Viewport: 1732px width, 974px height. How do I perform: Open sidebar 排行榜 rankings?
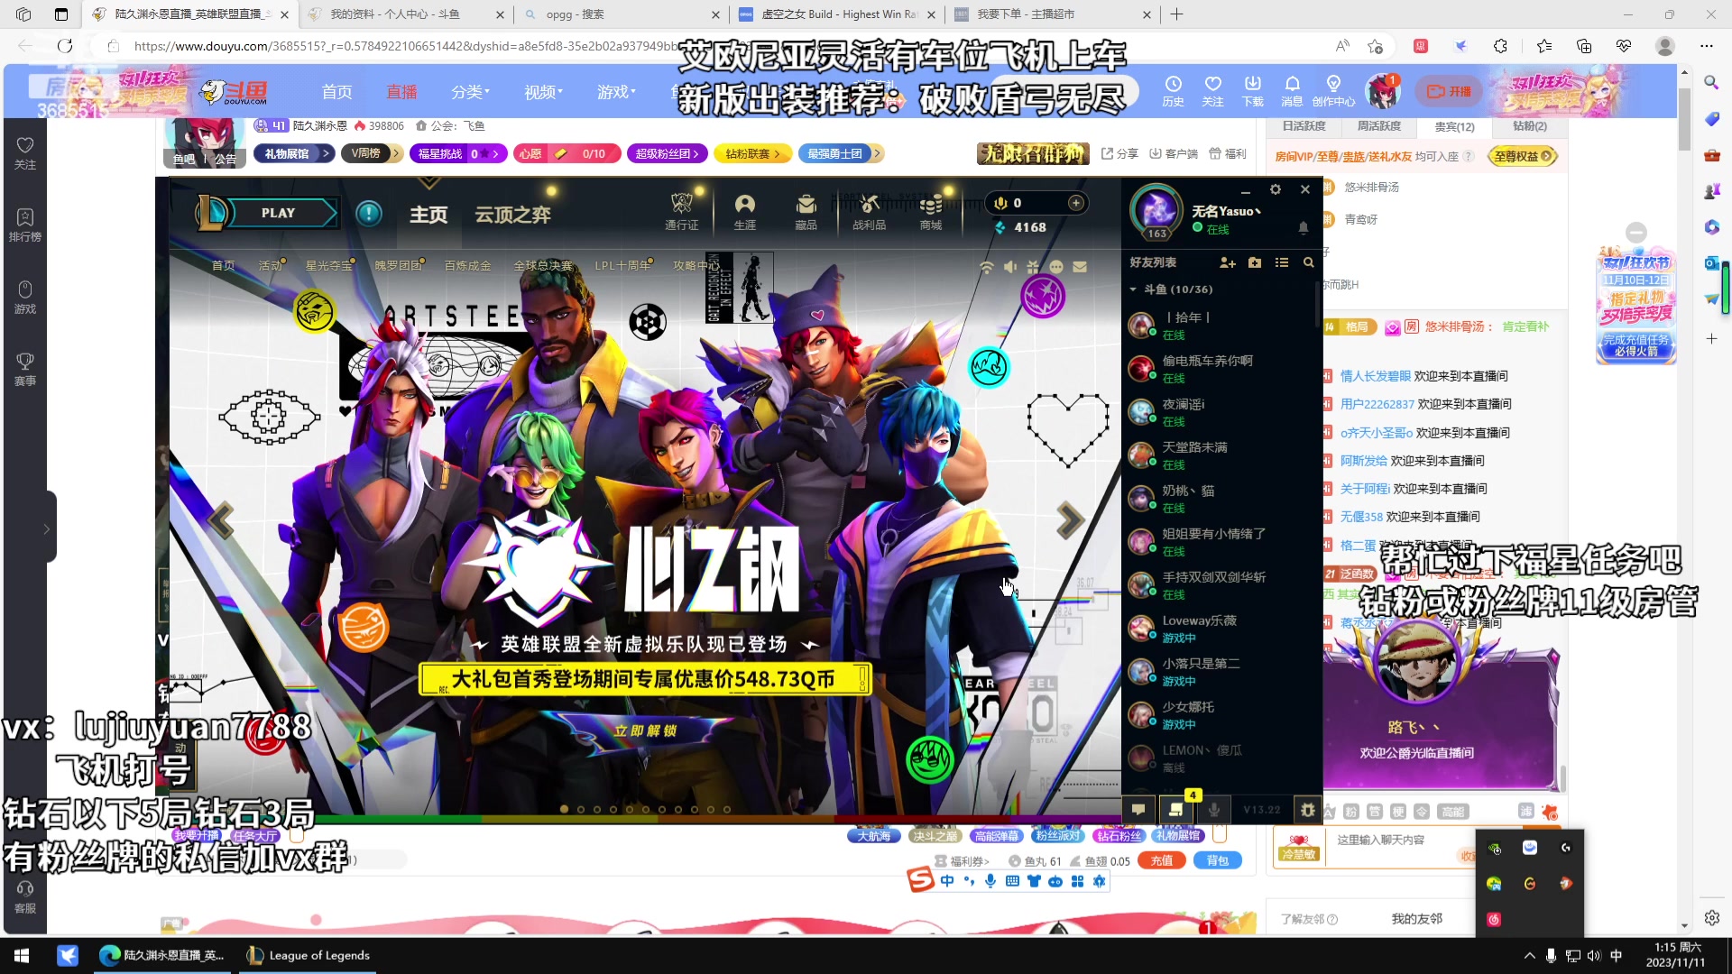click(25, 225)
